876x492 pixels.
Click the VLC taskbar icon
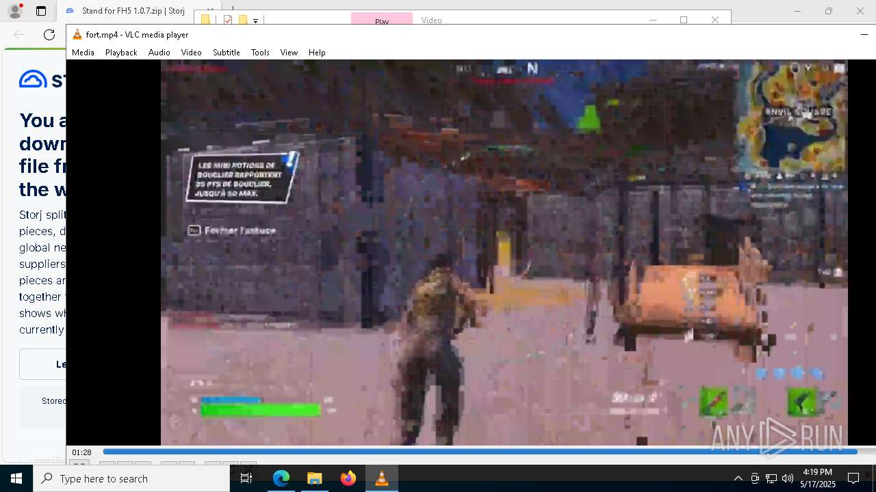381,478
